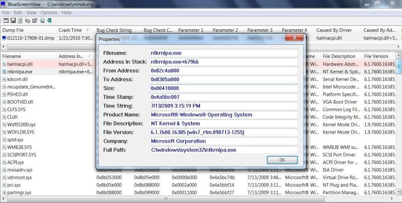The height and width of the screenshot is (203, 402).
Task: Click the bottom horizontal scrollbar thumb
Action: click(x=166, y=198)
